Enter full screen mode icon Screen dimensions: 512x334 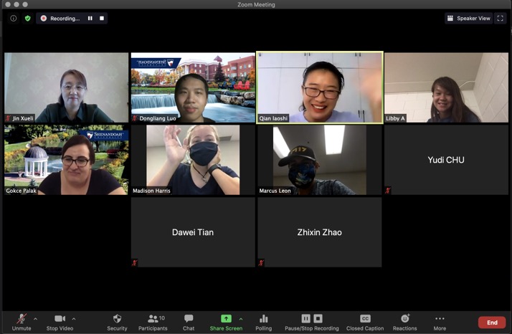(501, 19)
